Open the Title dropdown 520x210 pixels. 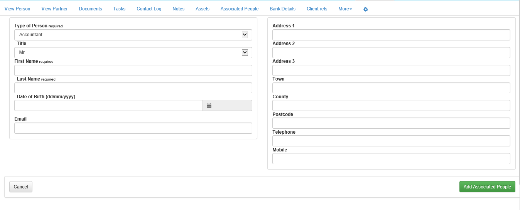(x=133, y=52)
